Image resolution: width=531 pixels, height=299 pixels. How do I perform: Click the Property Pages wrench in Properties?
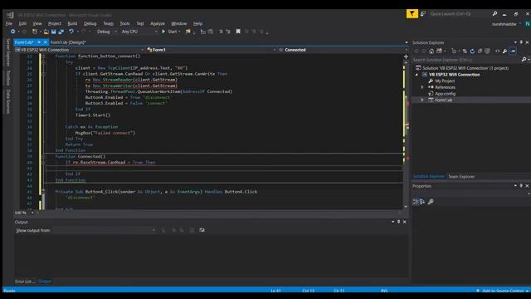pyautogui.click(x=431, y=202)
